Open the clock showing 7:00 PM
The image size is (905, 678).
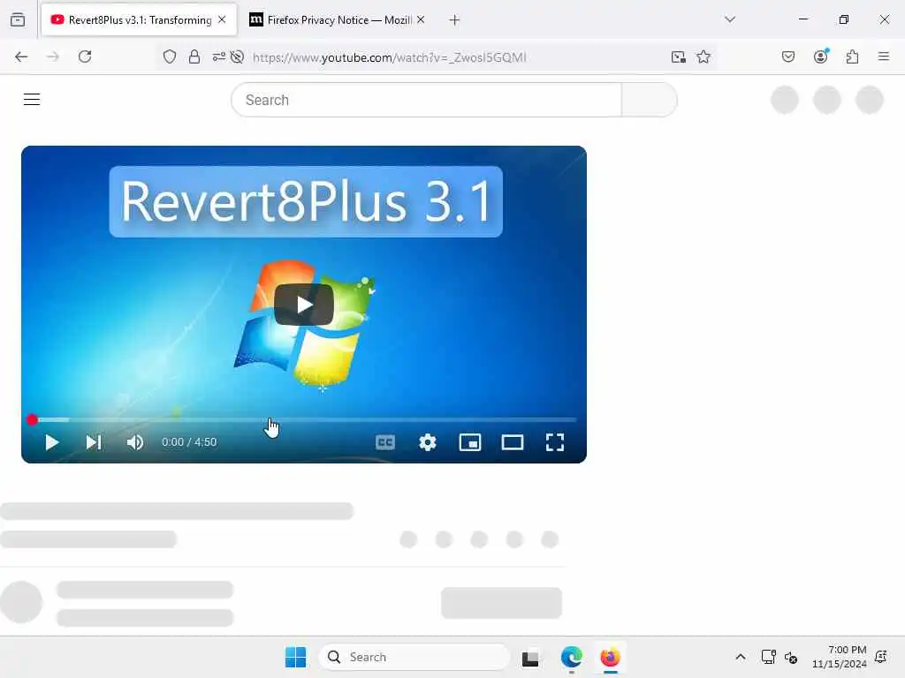(x=840, y=657)
